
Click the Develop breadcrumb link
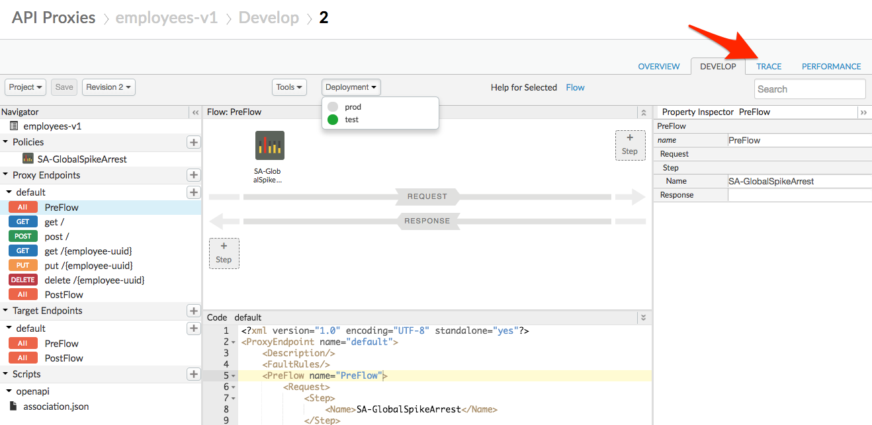(269, 17)
